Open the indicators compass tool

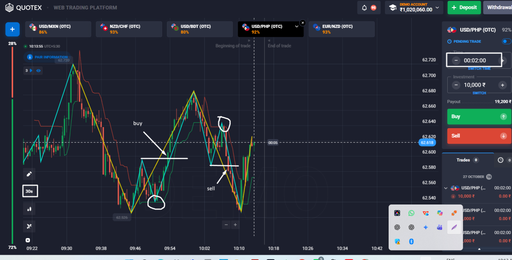tap(29, 226)
